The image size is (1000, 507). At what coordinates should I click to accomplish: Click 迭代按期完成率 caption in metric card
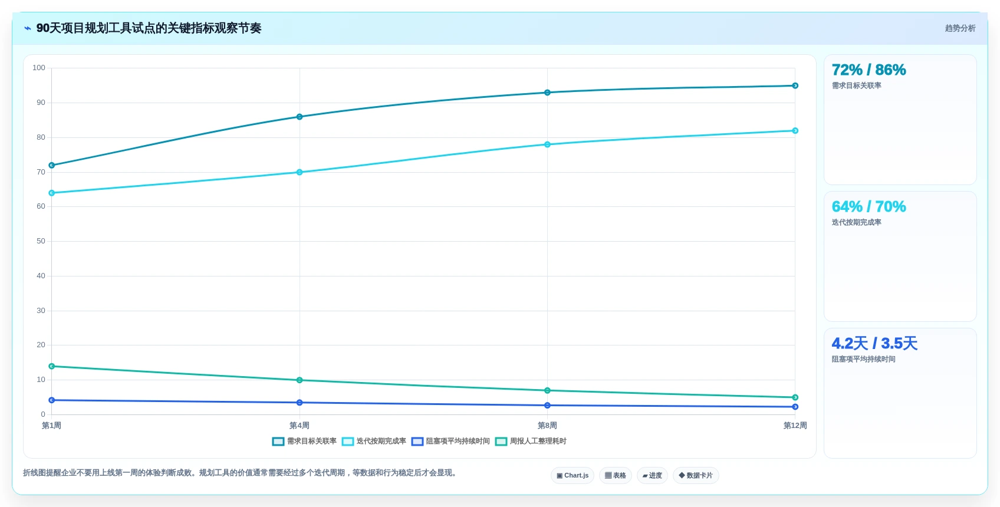click(x=856, y=222)
